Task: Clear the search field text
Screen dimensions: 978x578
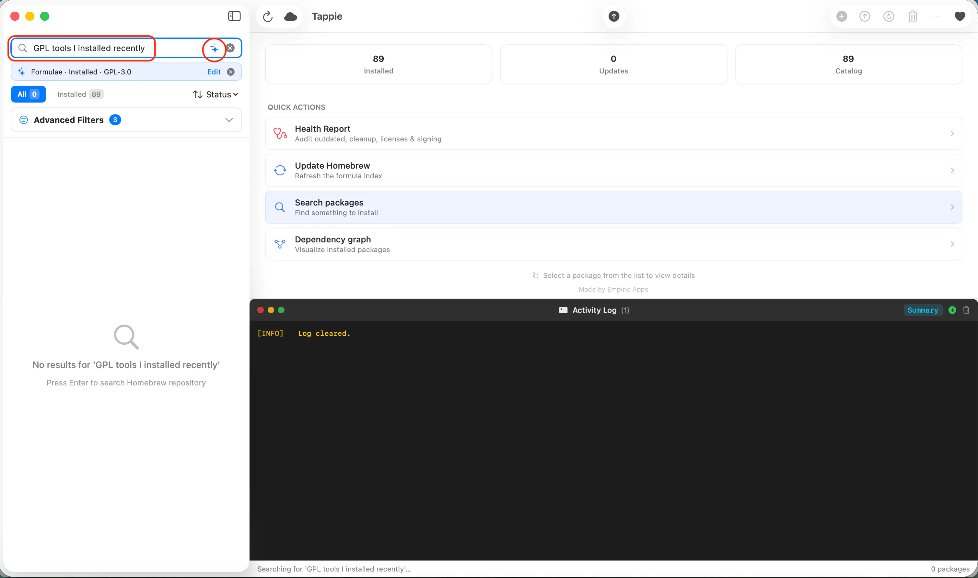Action: [230, 48]
